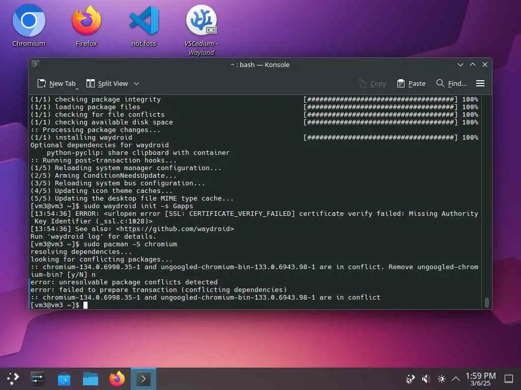Open the system updates tray icon
521x390 pixels.
pyautogui.click(x=411, y=379)
